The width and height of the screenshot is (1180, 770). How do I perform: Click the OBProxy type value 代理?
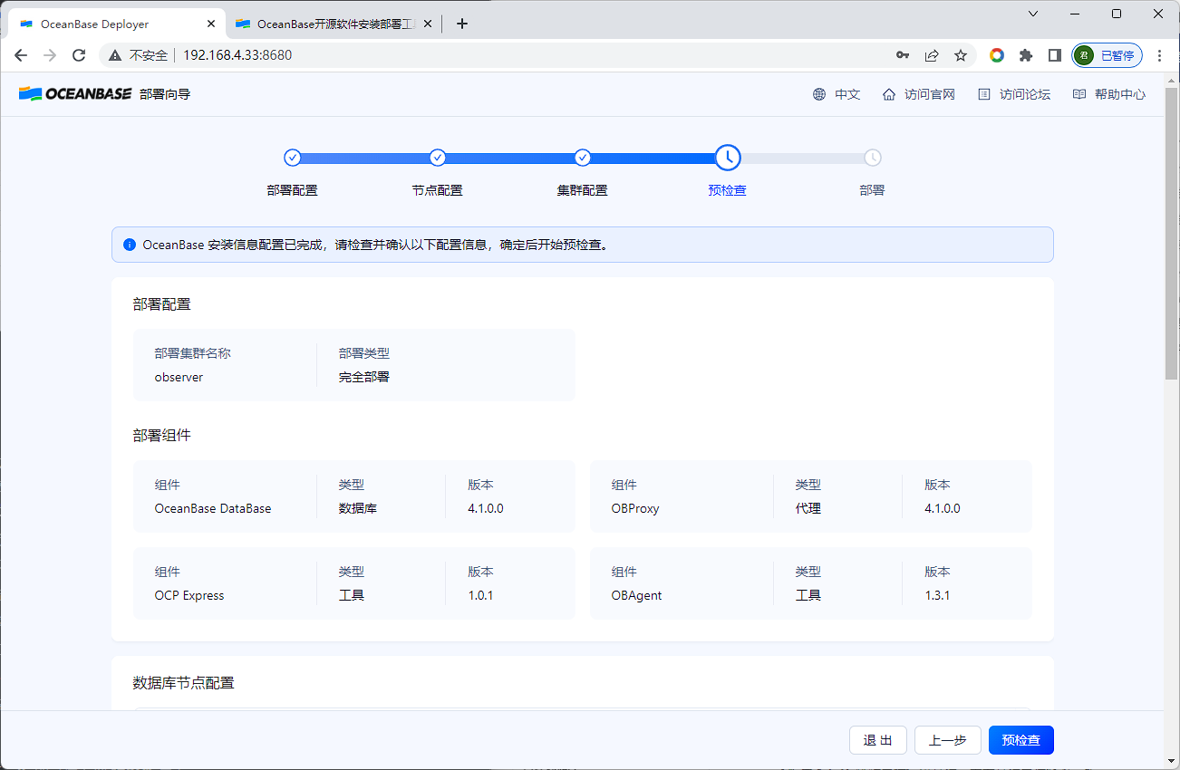[x=808, y=508]
